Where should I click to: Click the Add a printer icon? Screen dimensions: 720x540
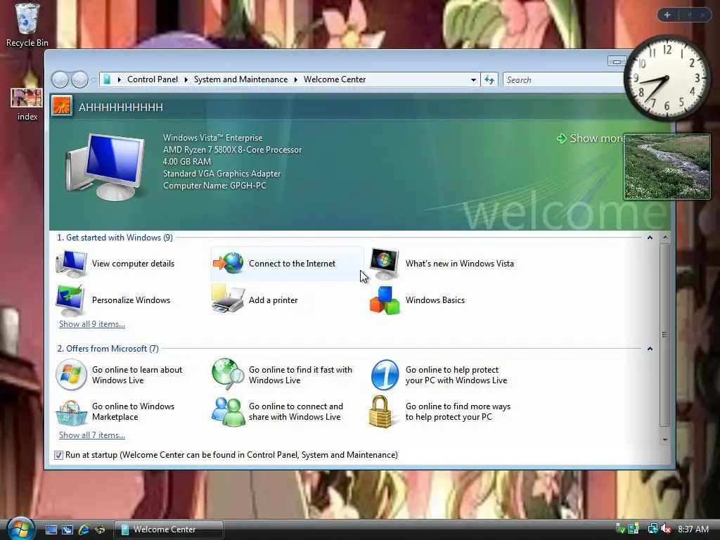(x=228, y=299)
